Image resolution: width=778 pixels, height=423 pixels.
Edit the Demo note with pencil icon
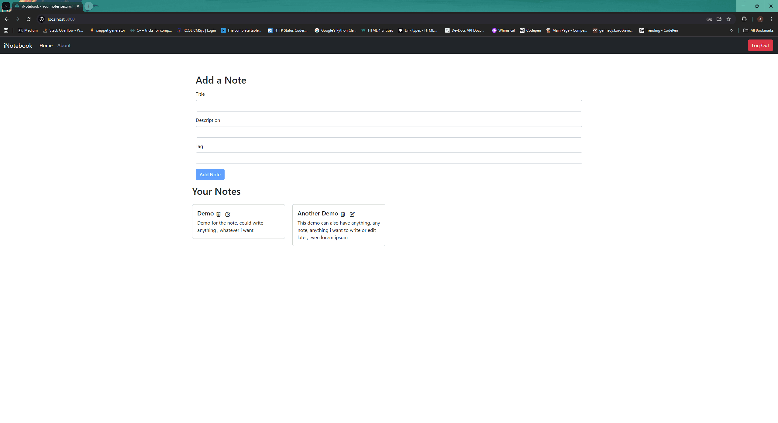tap(228, 214)
